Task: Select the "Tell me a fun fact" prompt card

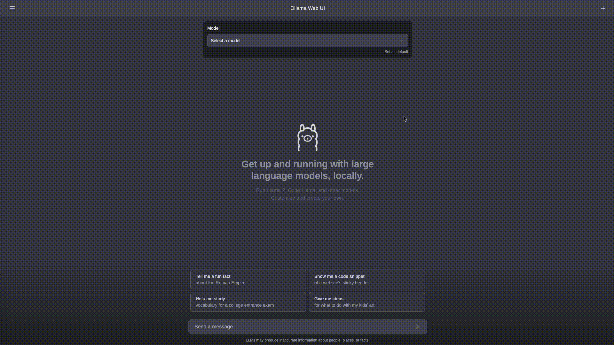Action: point(248,280)
